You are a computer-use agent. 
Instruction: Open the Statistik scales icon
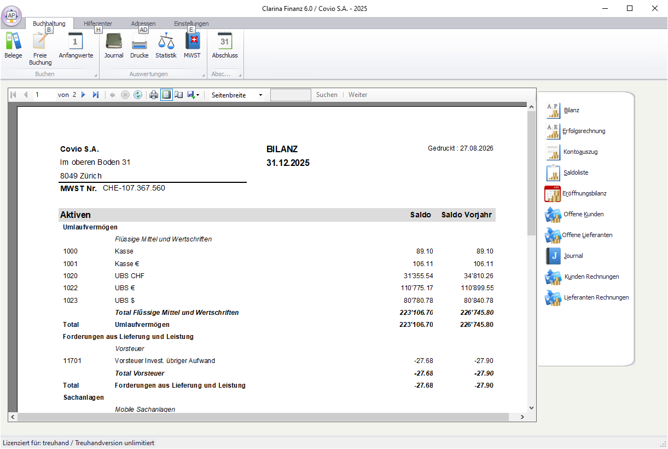click(x=166, y=45)
